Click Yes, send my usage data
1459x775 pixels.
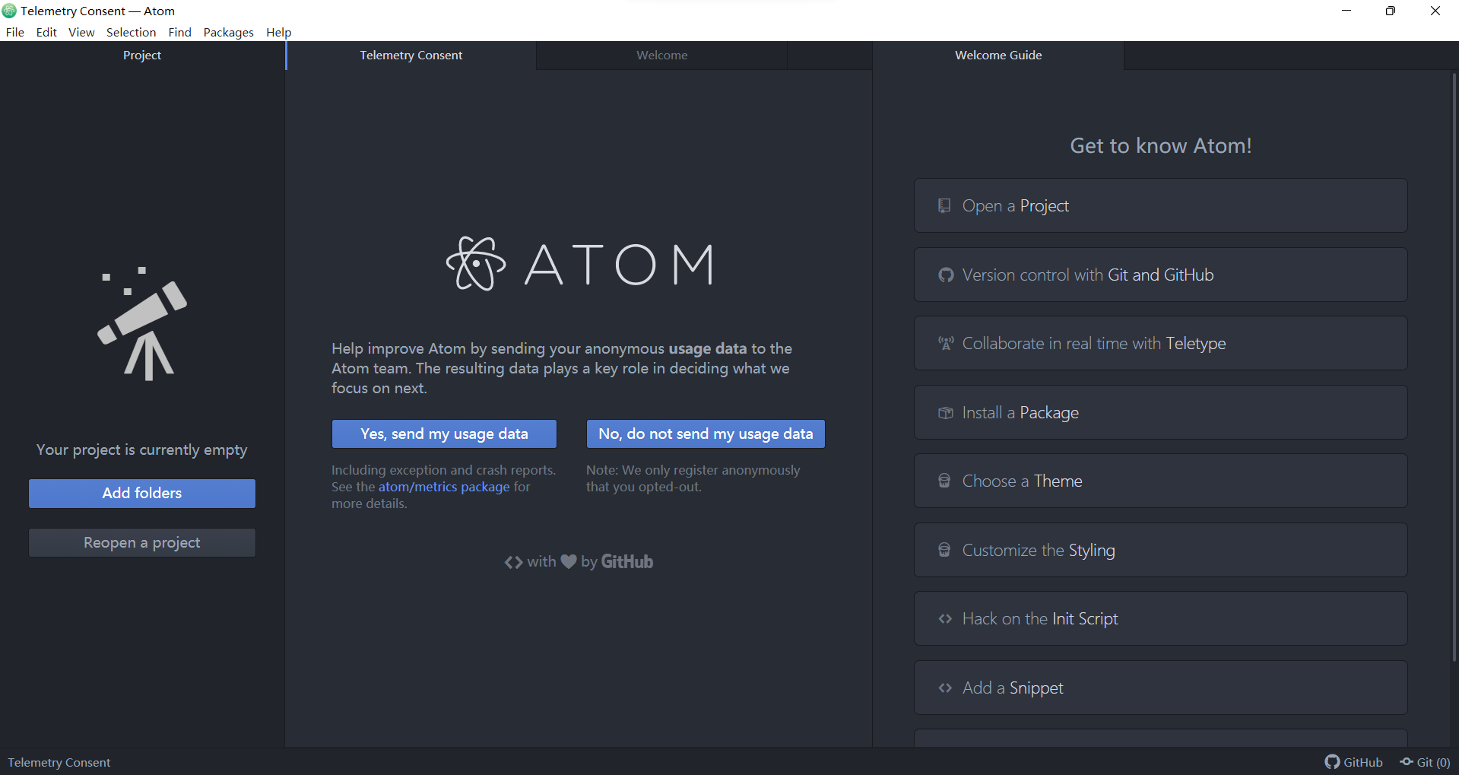pos(443,434)
